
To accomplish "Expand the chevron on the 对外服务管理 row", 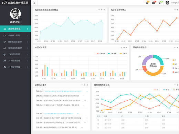I will [x=28, y=67].
